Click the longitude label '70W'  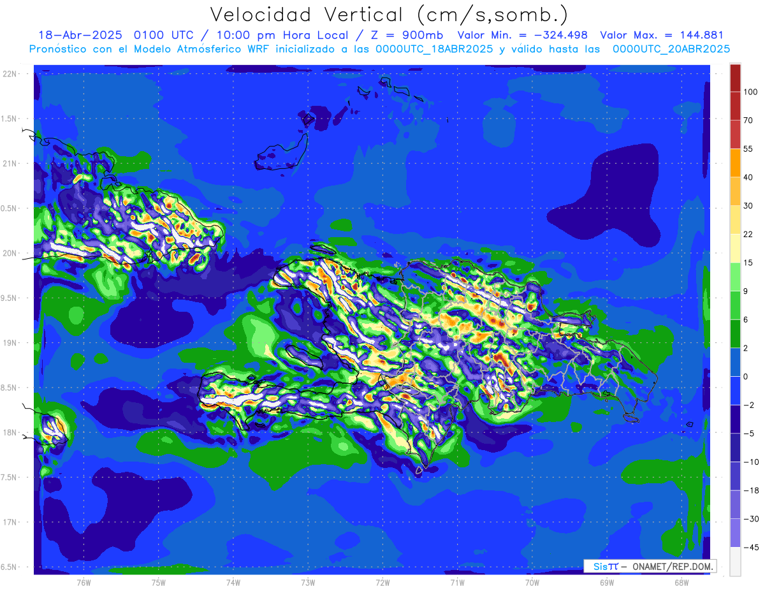pyautogui.click(x=532, y=582)
